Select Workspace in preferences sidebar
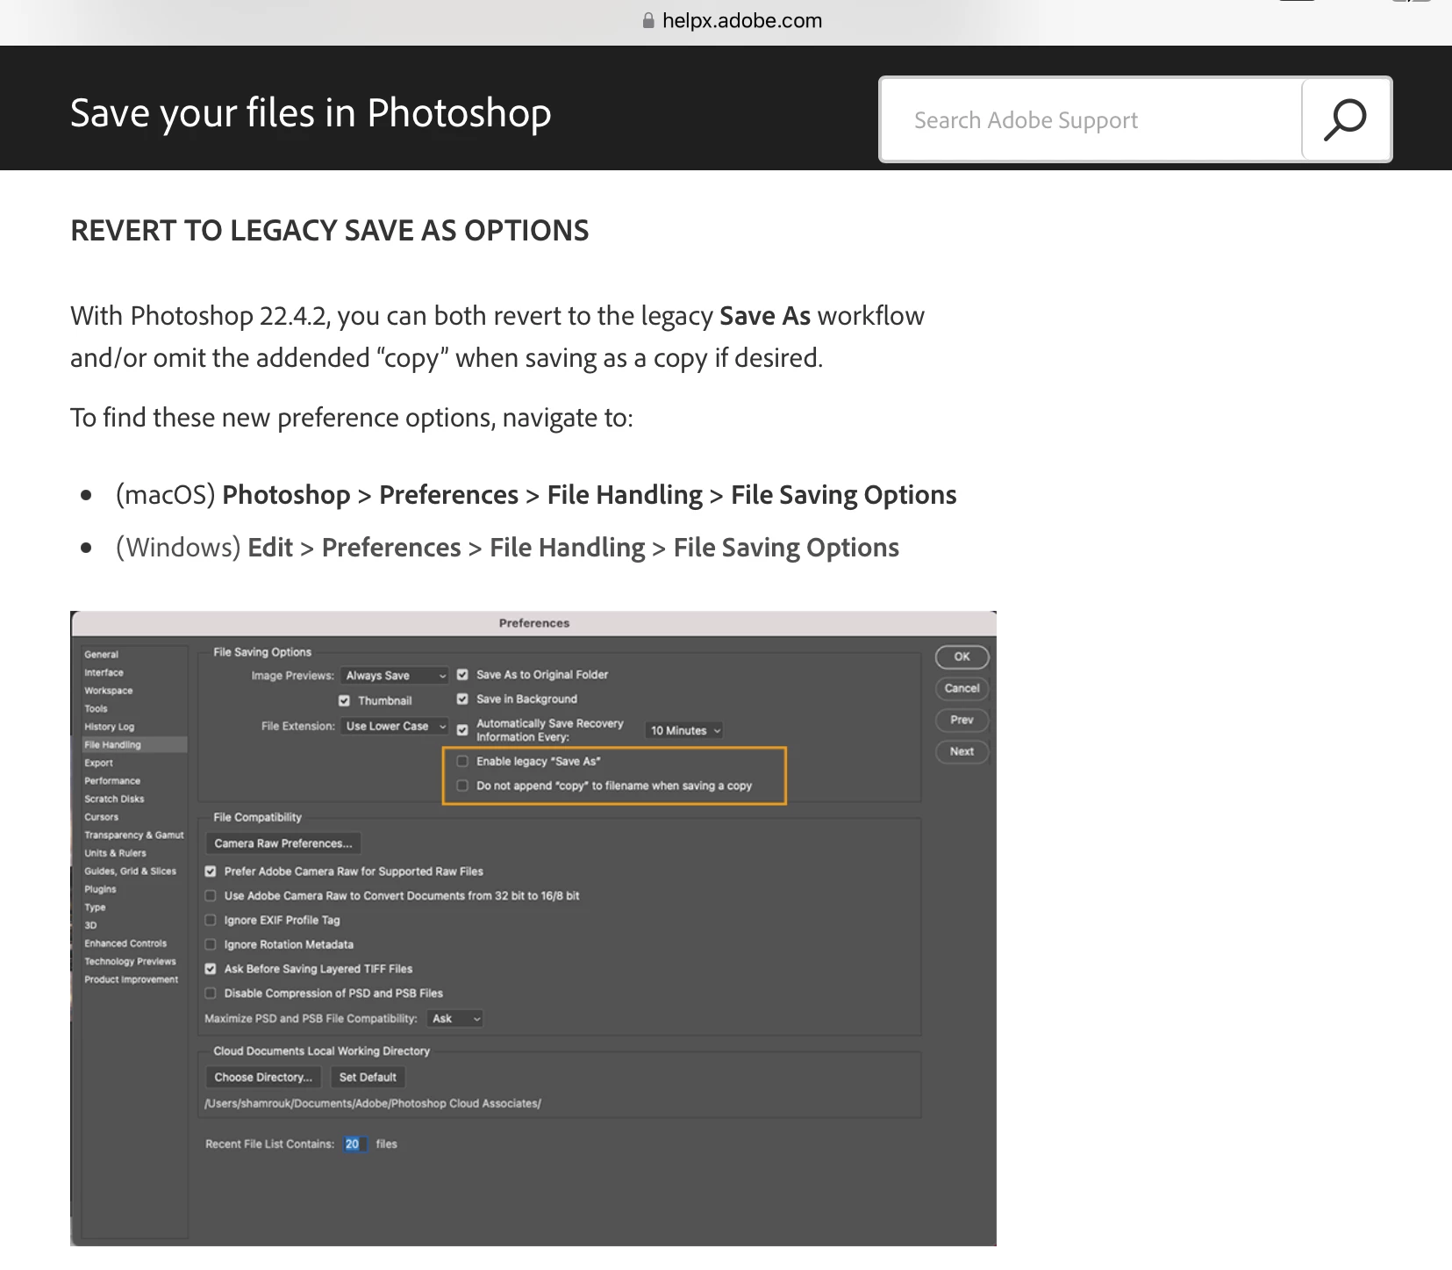 [109, 691]
